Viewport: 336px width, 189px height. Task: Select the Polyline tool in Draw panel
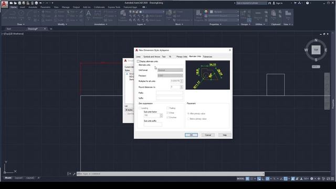coord(13,15)
